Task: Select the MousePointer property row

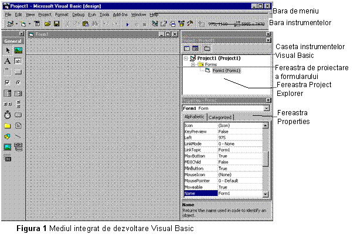Action: point(223,181)
